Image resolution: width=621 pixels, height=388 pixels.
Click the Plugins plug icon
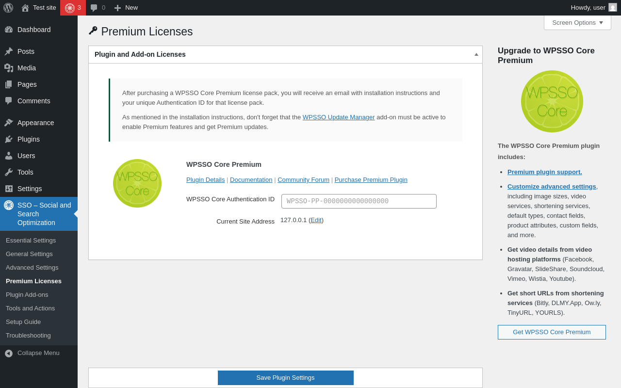pos(9,139)
